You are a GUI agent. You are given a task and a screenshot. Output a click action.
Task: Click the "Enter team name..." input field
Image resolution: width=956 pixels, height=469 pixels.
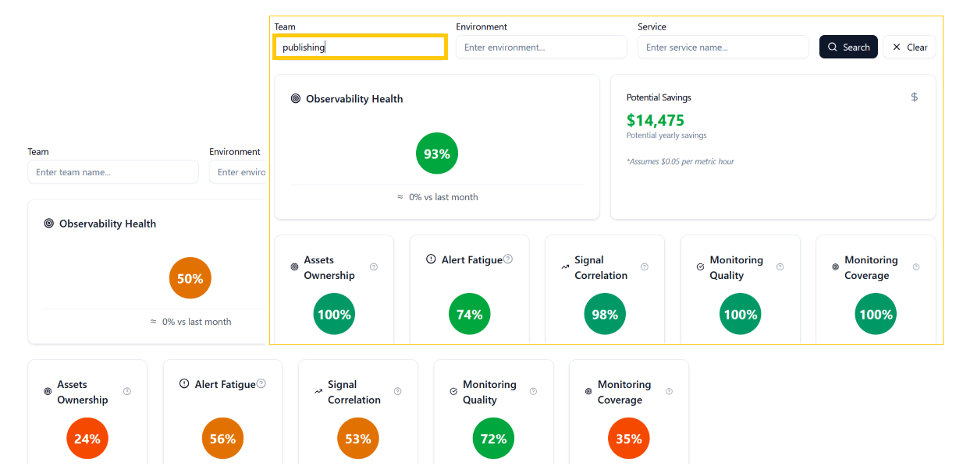coord(113,172)
